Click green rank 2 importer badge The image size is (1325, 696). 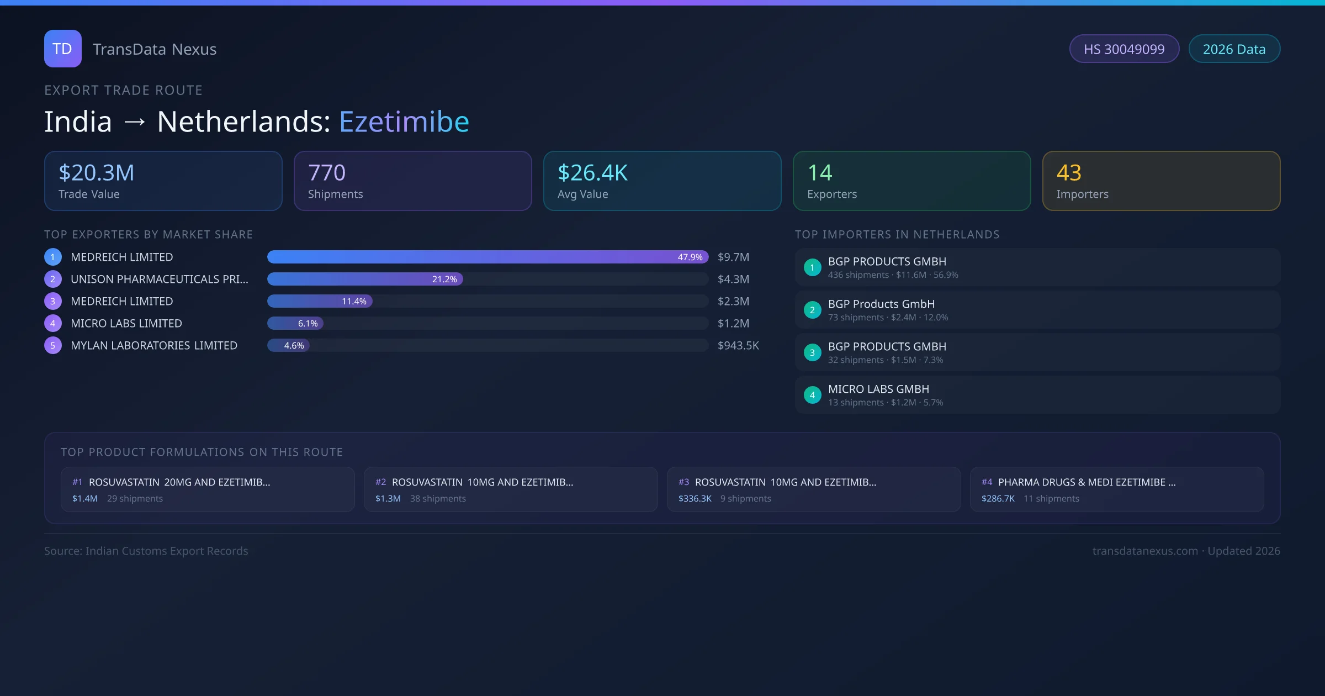click(x=812, y=310)
